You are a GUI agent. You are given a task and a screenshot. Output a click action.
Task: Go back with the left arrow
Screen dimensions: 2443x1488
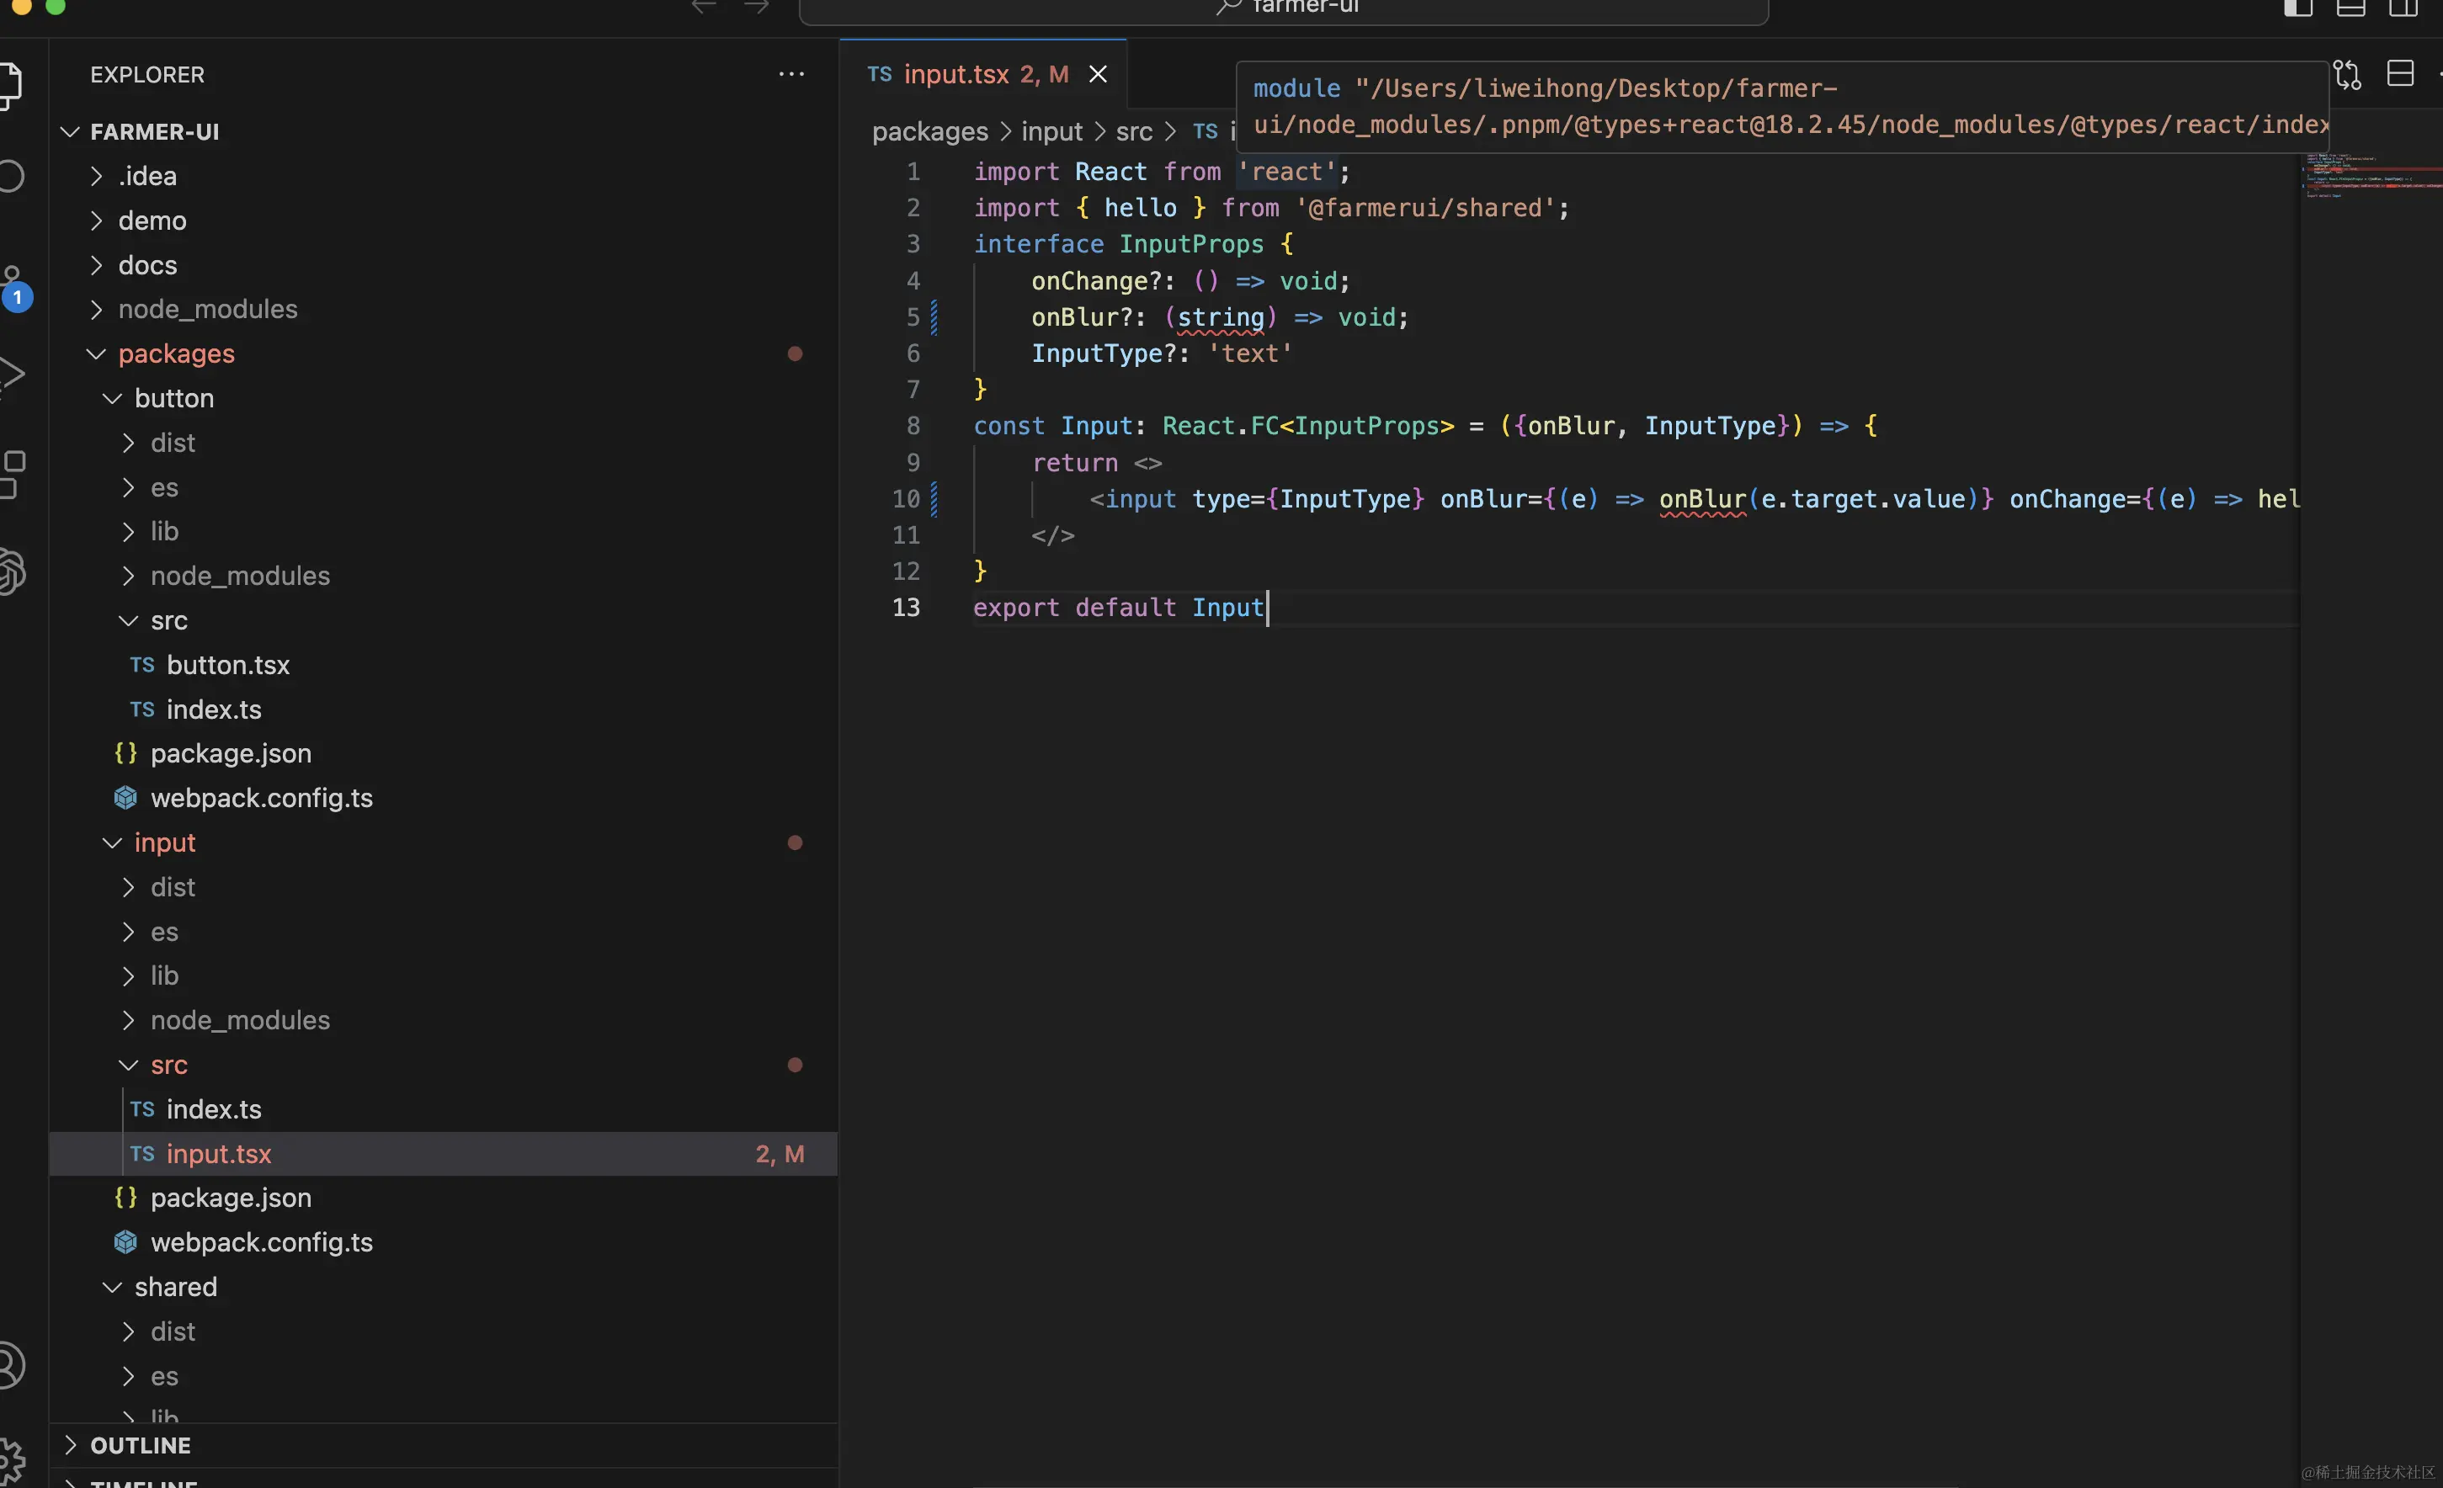(x=704, y=7)
